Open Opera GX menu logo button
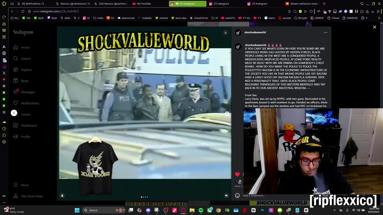383x215 pixels. [x=4, y=4]
